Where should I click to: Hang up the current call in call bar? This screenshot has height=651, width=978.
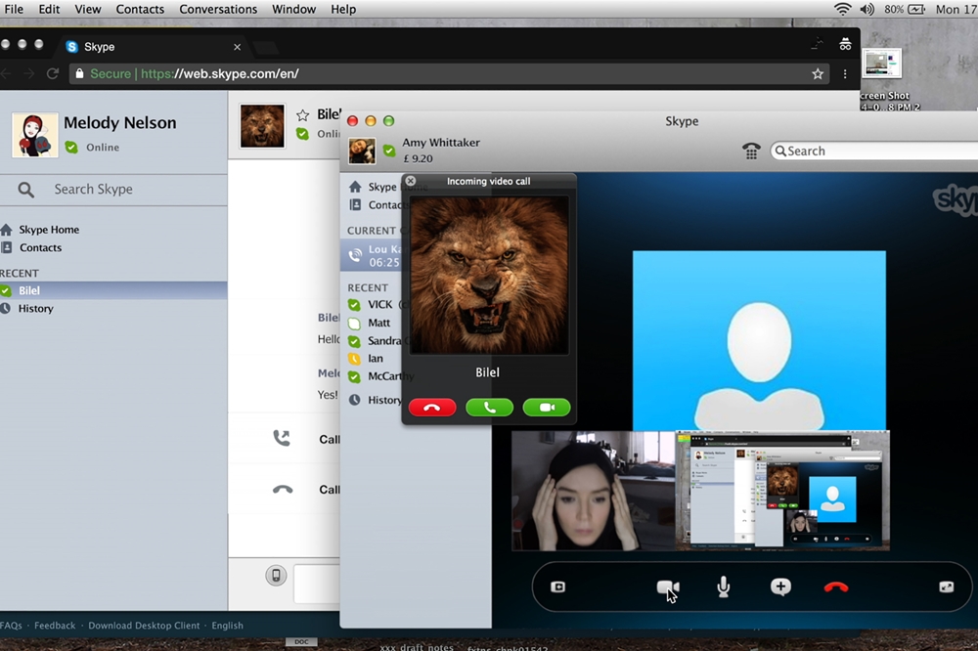tap(836, 587)
